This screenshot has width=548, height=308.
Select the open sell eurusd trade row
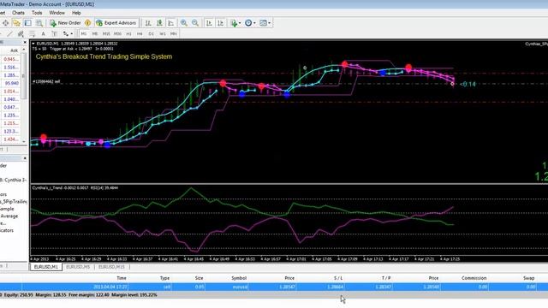(x=274, y=287)
